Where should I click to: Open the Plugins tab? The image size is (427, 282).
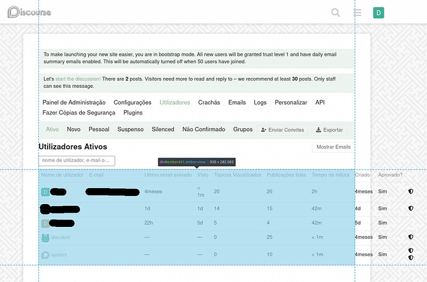coord(133,113)
